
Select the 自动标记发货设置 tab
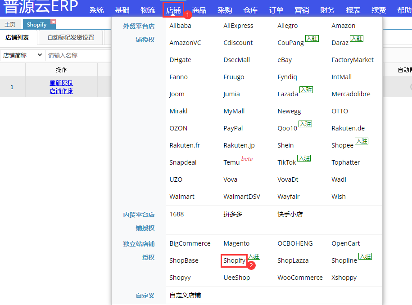[71, 37]
